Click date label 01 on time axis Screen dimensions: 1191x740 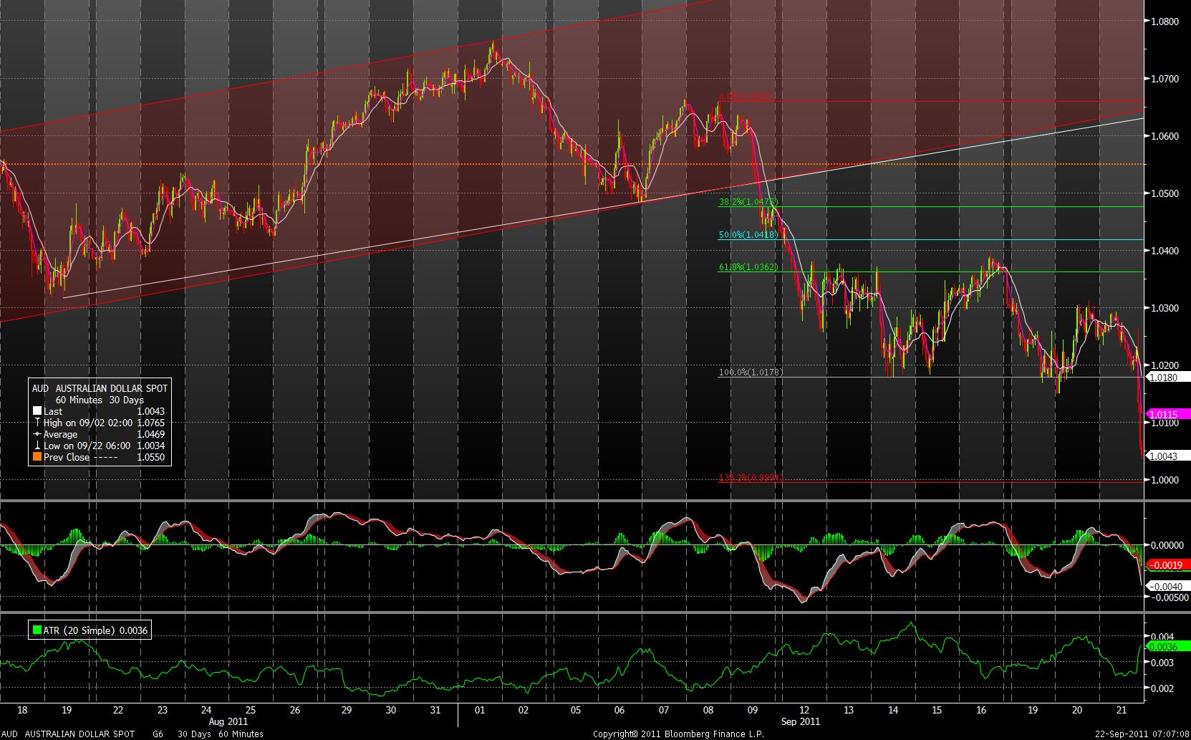tap(480, 711)
